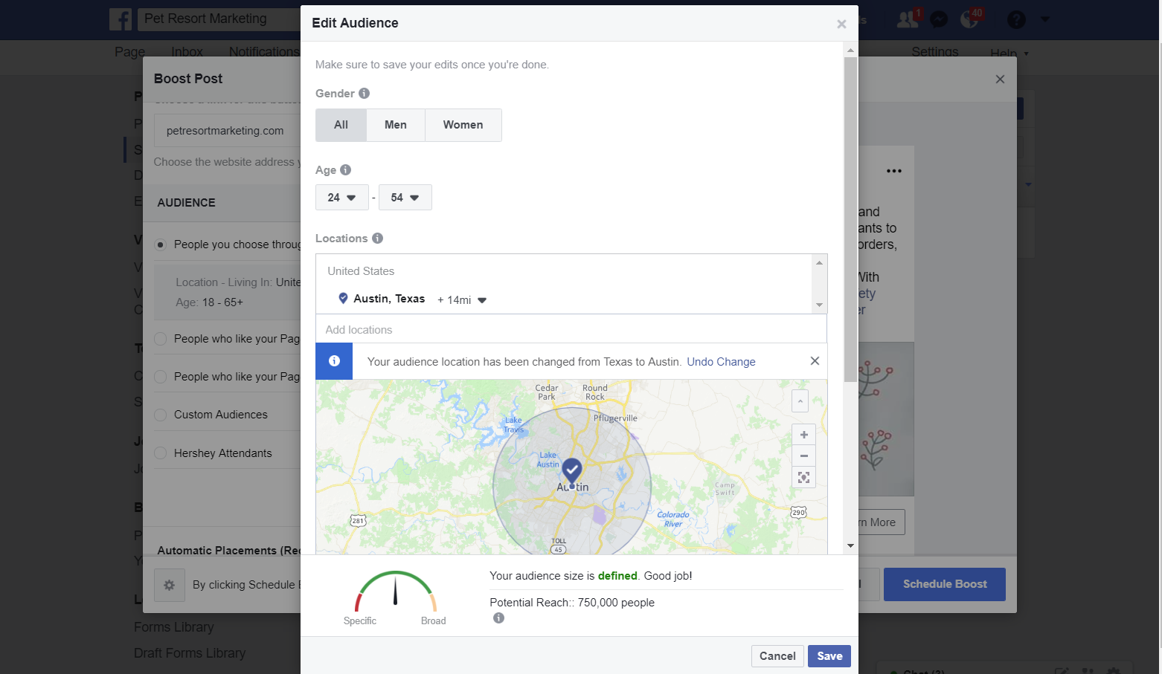Open the Settings tab
The height and width of the screenshot is (674, 1162).
[935, 52]
